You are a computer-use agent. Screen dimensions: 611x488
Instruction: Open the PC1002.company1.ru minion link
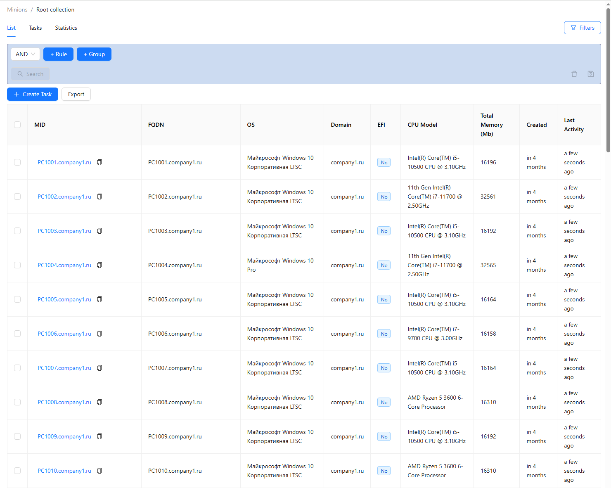pos(64,197)
